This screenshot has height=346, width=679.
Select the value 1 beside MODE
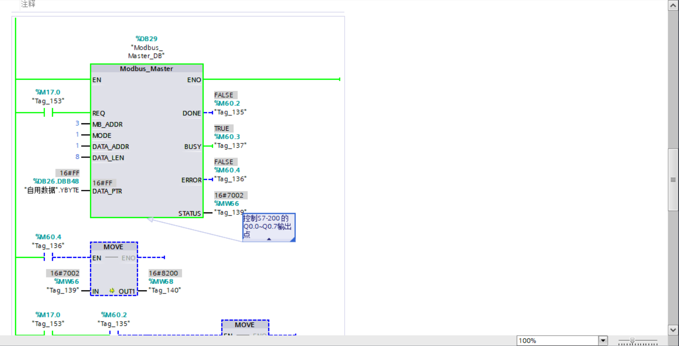pyautogui.click(x=77, y=135)
